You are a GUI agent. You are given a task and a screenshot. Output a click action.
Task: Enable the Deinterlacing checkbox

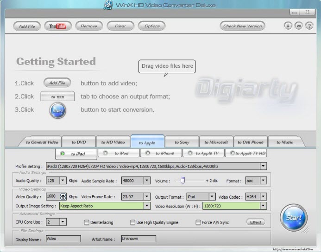(87, 222)
